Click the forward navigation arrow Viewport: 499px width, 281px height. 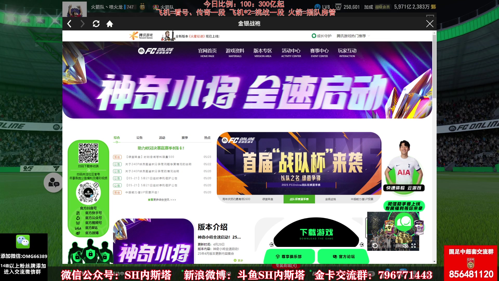click(82, 24)
